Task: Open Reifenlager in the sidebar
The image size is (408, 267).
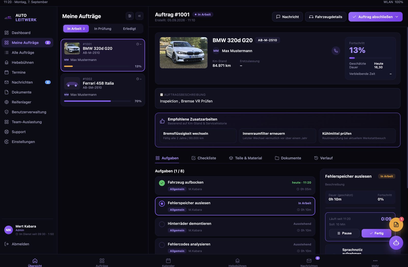Action: click(x=28, y=102)
